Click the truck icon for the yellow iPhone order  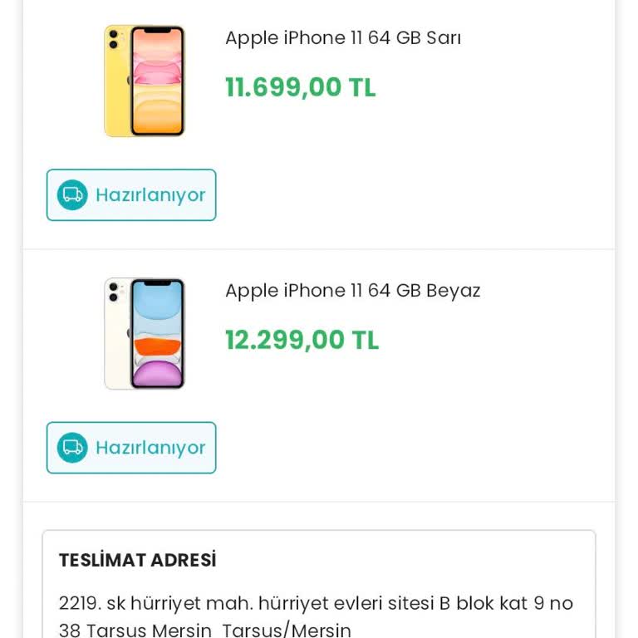[x=72, y=195]
